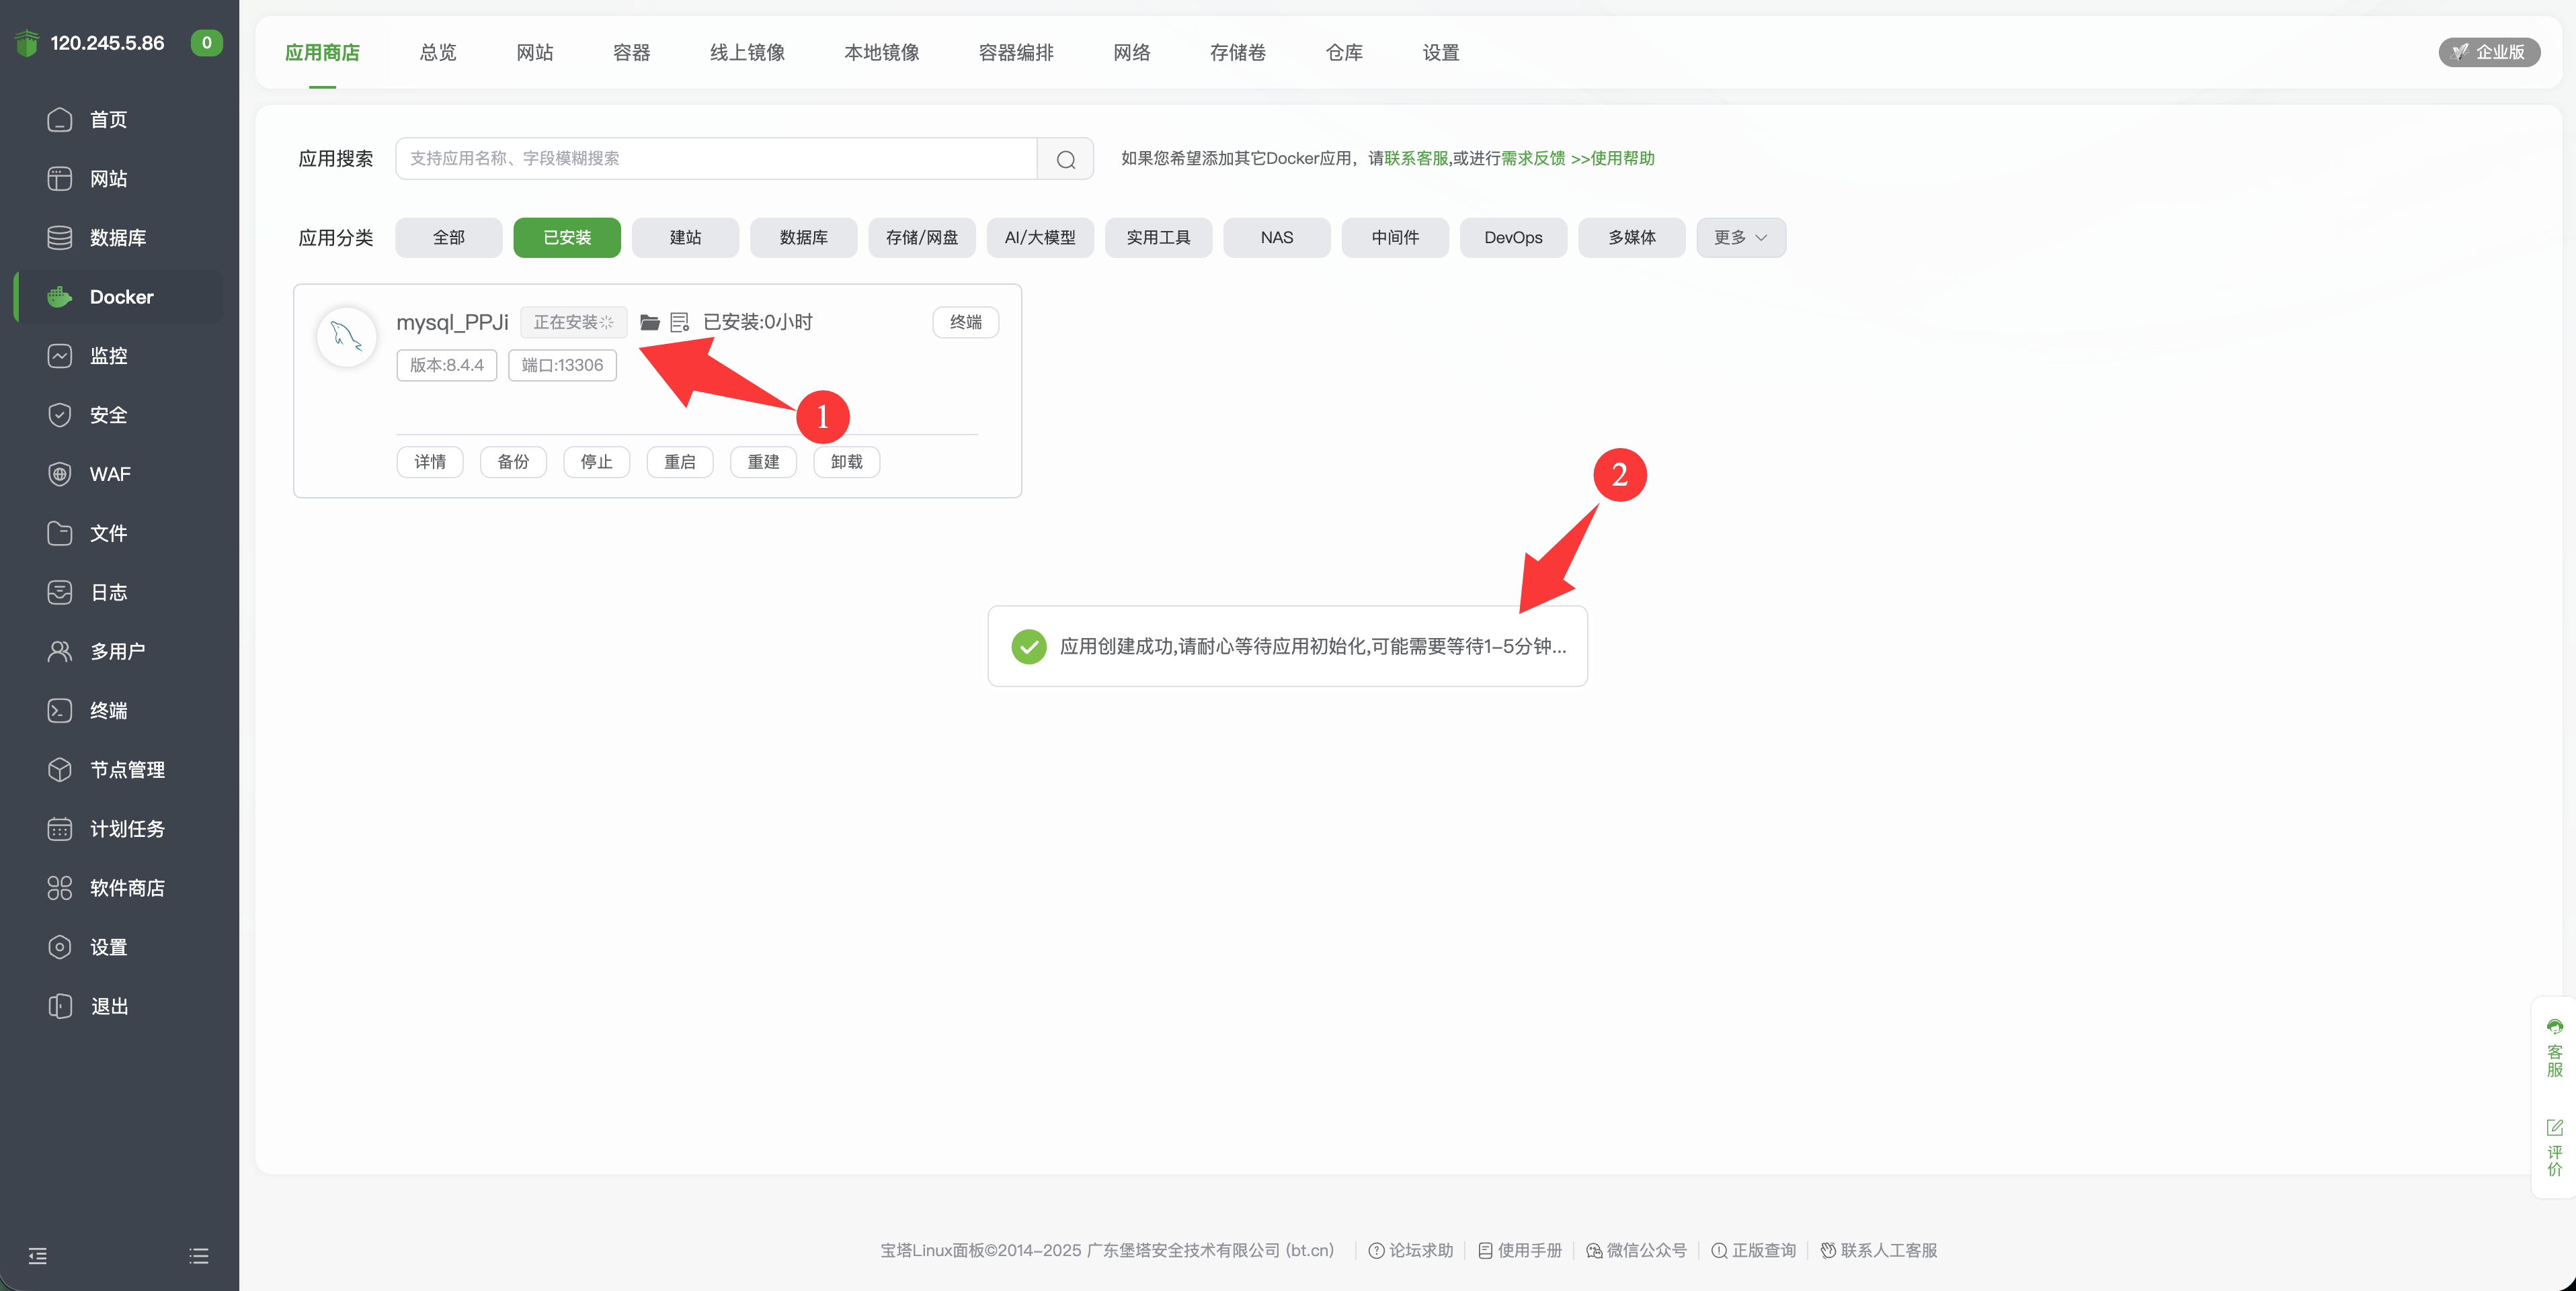Select the 已安装 category filter
This screenshot has width=2576, height=1291.
[567, 238]
